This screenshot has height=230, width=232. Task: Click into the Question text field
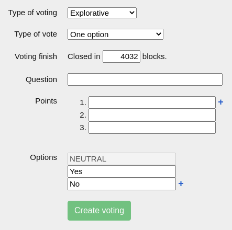click(x=145, y=79)
